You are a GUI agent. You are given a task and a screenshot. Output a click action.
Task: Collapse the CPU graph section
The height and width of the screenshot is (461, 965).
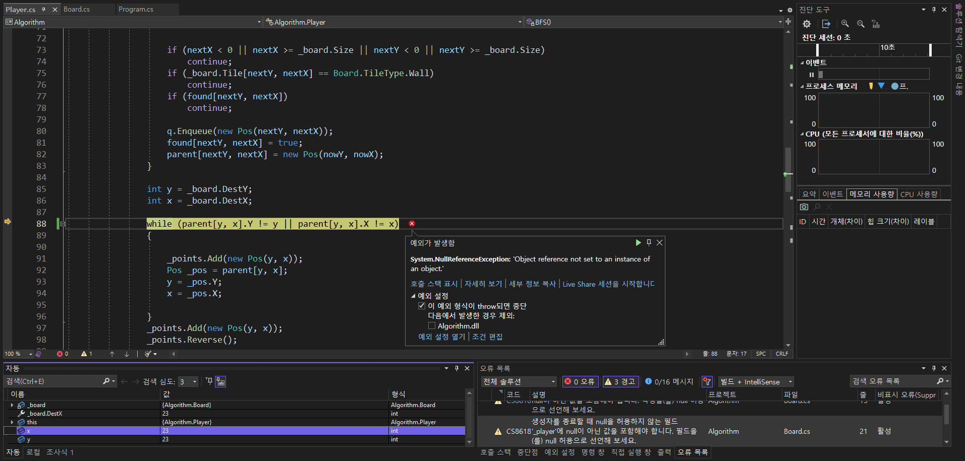click(802, 134)
